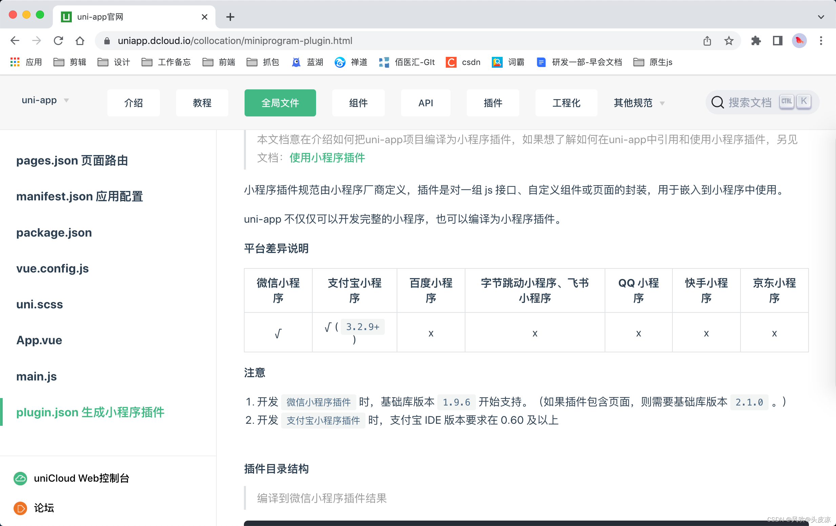The image size is (836, 526).
Task: Switch to the 组件 tab
Action: pos(358,103)
